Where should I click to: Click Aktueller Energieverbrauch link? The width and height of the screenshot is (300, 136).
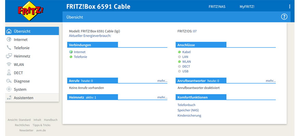click(90, 36)
